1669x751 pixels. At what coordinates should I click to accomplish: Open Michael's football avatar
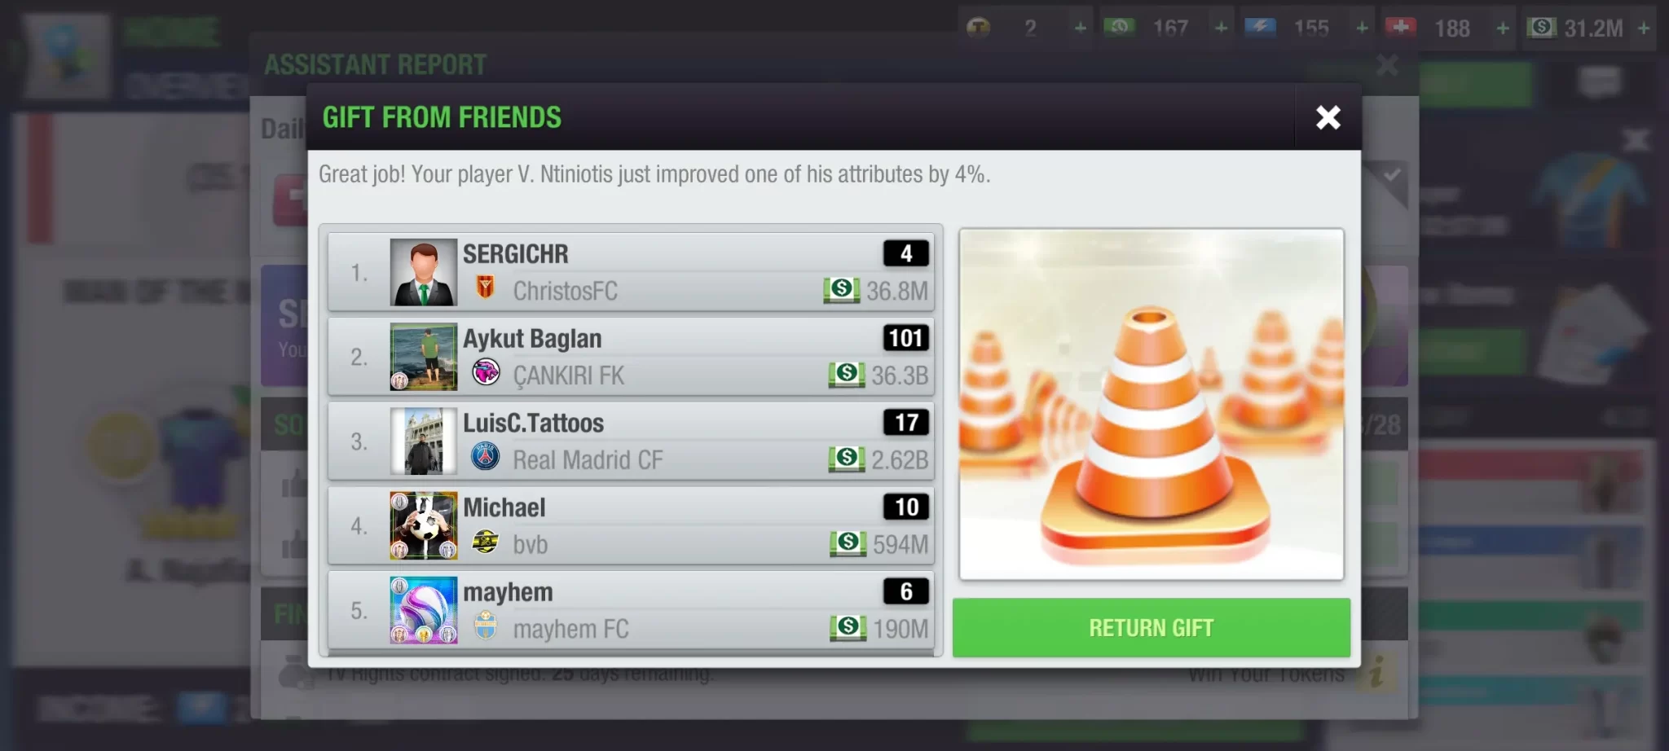(x=423, y=525)
